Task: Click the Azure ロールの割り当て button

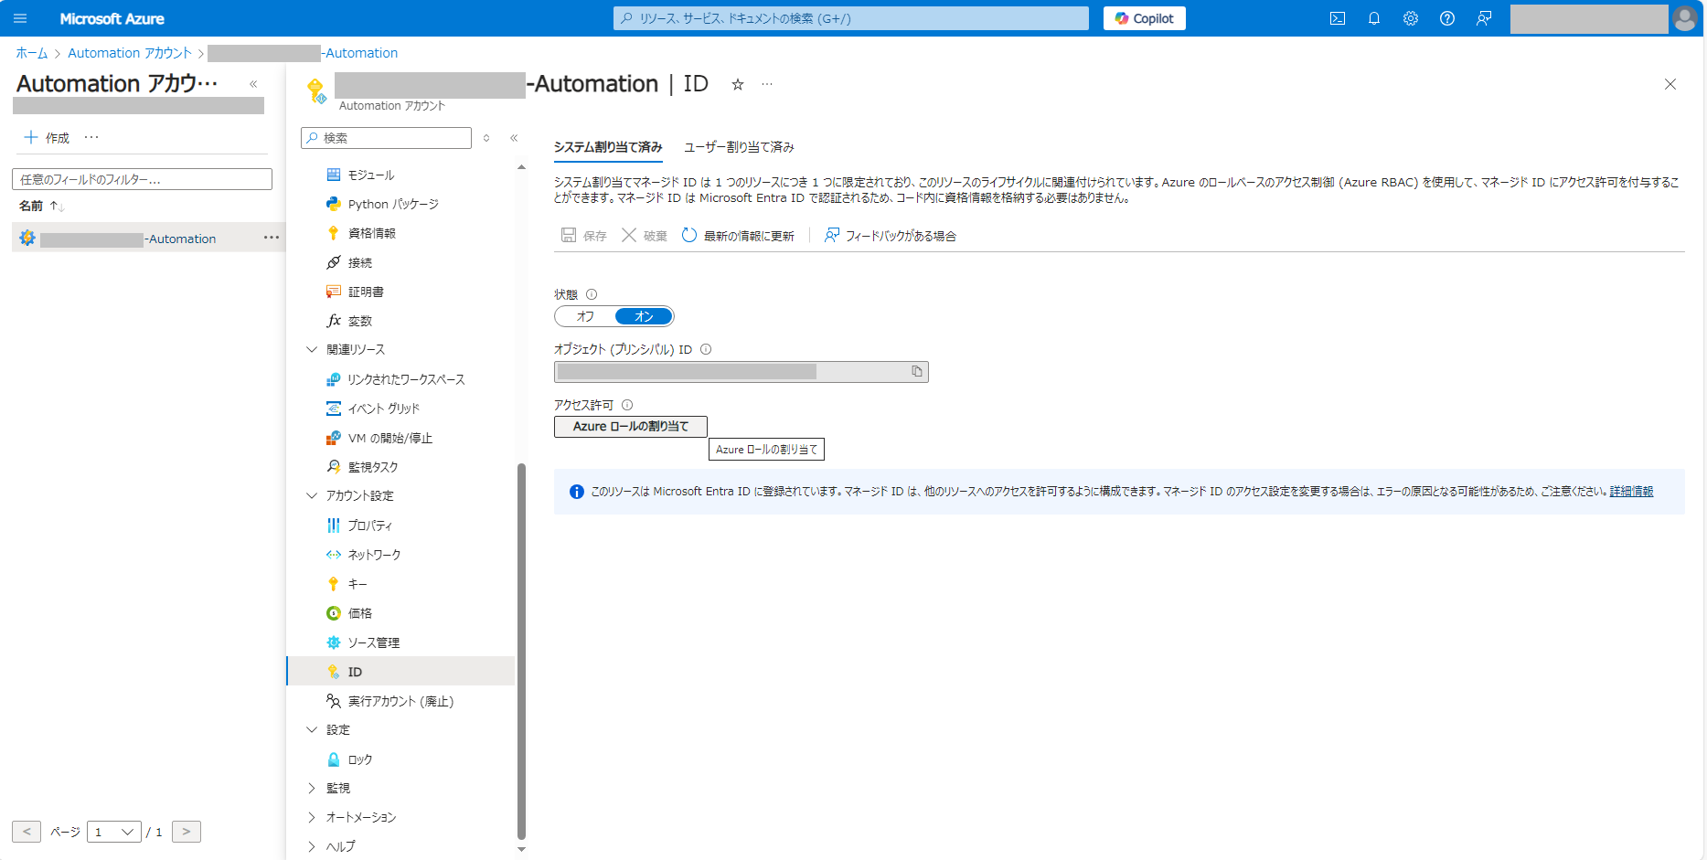Action: pyautogui.click(x=630, y=426)
